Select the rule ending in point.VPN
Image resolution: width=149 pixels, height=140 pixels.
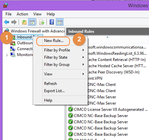[x=95, y=78]
